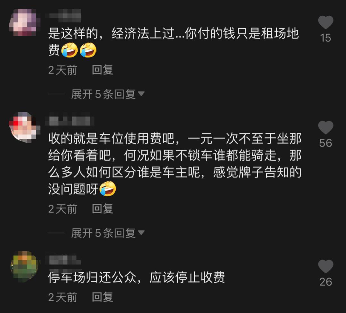This screenshot has height=313, width=346.
Task: Open the first commenter's pixelated avatar
Action: [24, 22]
